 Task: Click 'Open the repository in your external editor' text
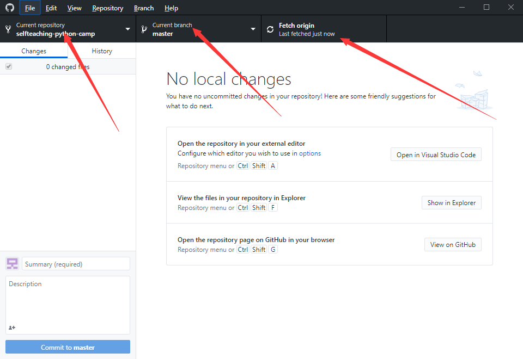241,144
